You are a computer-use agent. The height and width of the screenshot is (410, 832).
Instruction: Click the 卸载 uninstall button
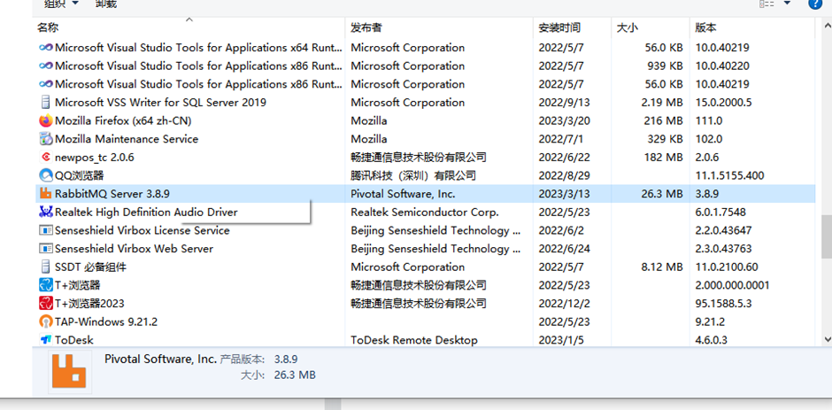105,4
